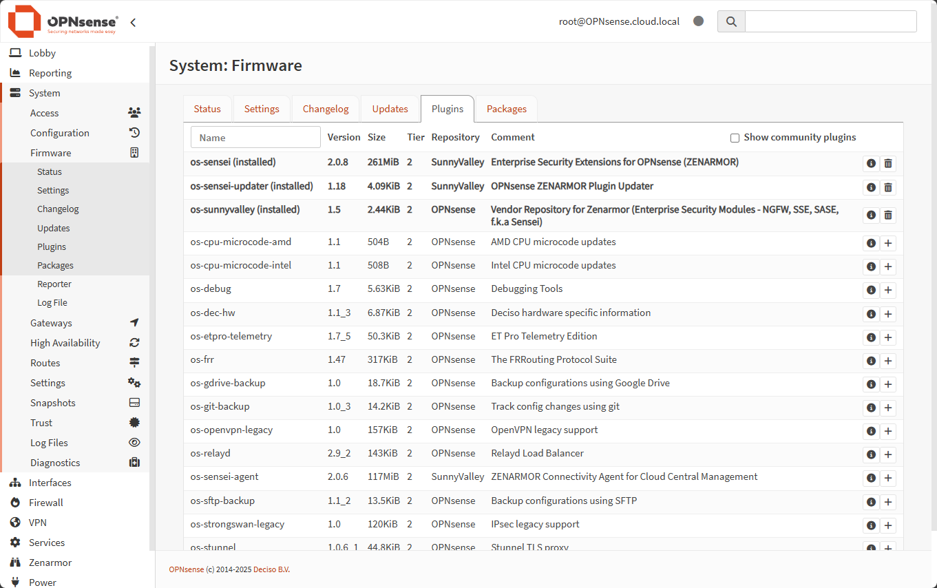Click the top search input box
Viewport: 937px width, 588px height.
pos(831,21)
